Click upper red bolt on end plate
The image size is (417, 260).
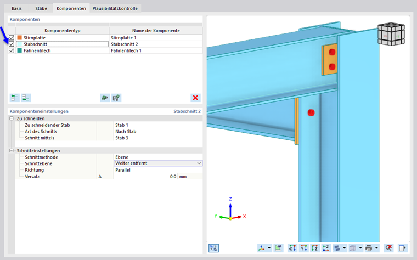coord(332,52)
